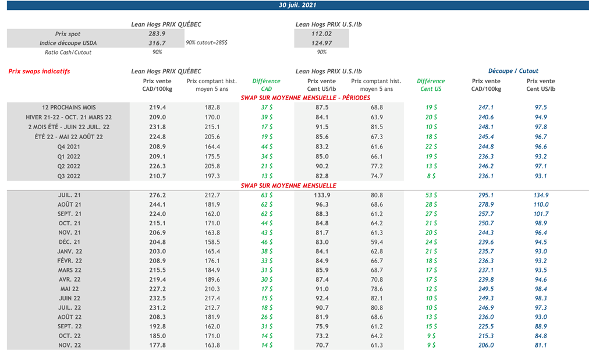Click the U.S. spot price 112.02
This screenshot has width=596, height=351.
click(321, 34)
